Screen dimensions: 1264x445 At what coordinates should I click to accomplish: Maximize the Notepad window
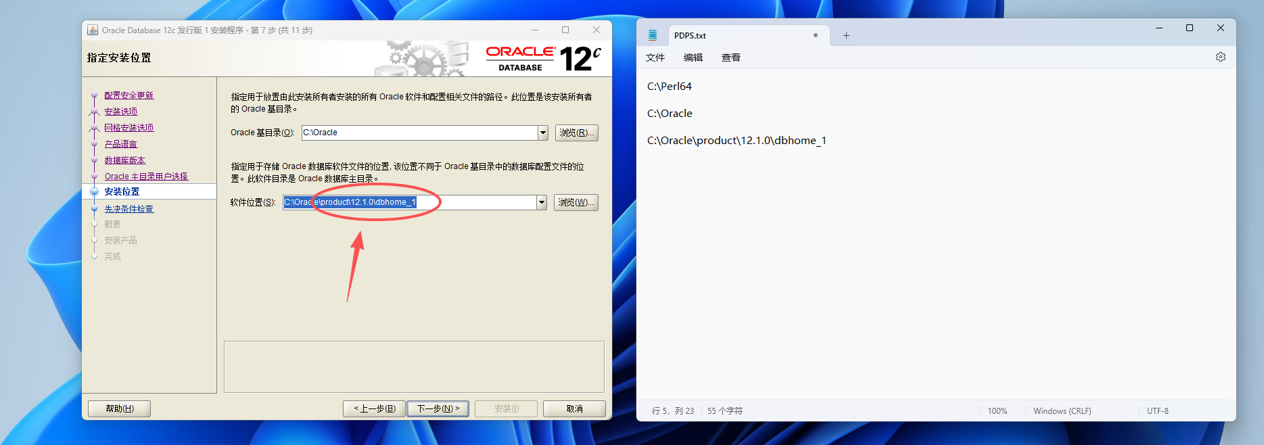point(1190,28)
